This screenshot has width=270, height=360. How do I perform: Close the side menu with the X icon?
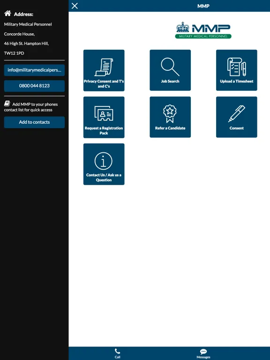75,6
